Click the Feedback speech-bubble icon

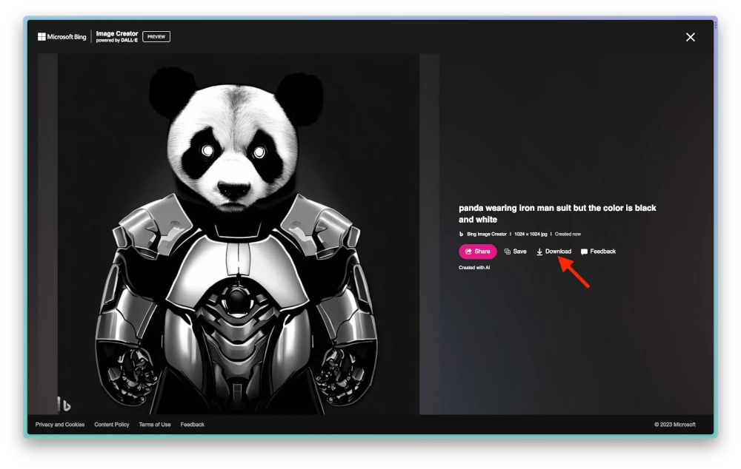pyautogui.click(x=585, y=252)
